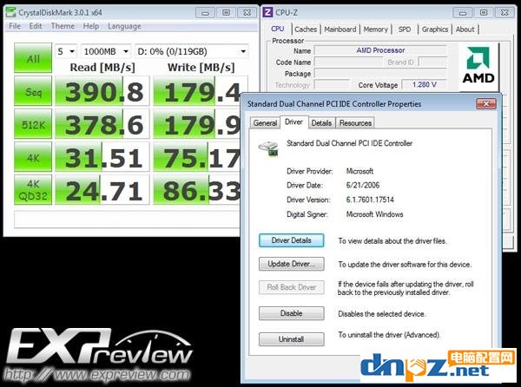The height and width of the screenshot is (387, 521).
Task: Open the drive dropdown showing D: 0%
Action: tap(192, 51)
